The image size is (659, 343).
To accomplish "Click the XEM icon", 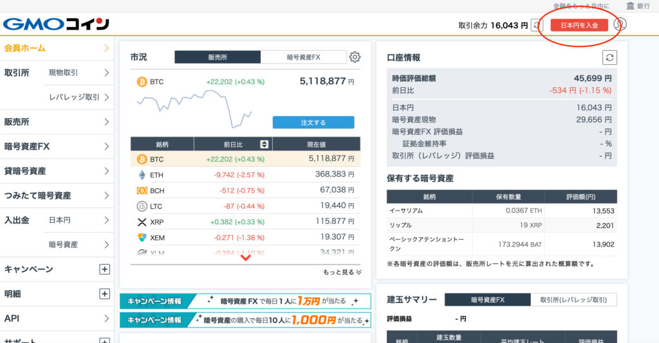I will click(142, 237).
